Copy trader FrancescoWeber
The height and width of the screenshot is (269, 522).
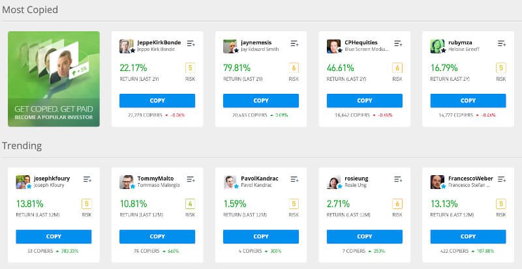click(468, 236)
